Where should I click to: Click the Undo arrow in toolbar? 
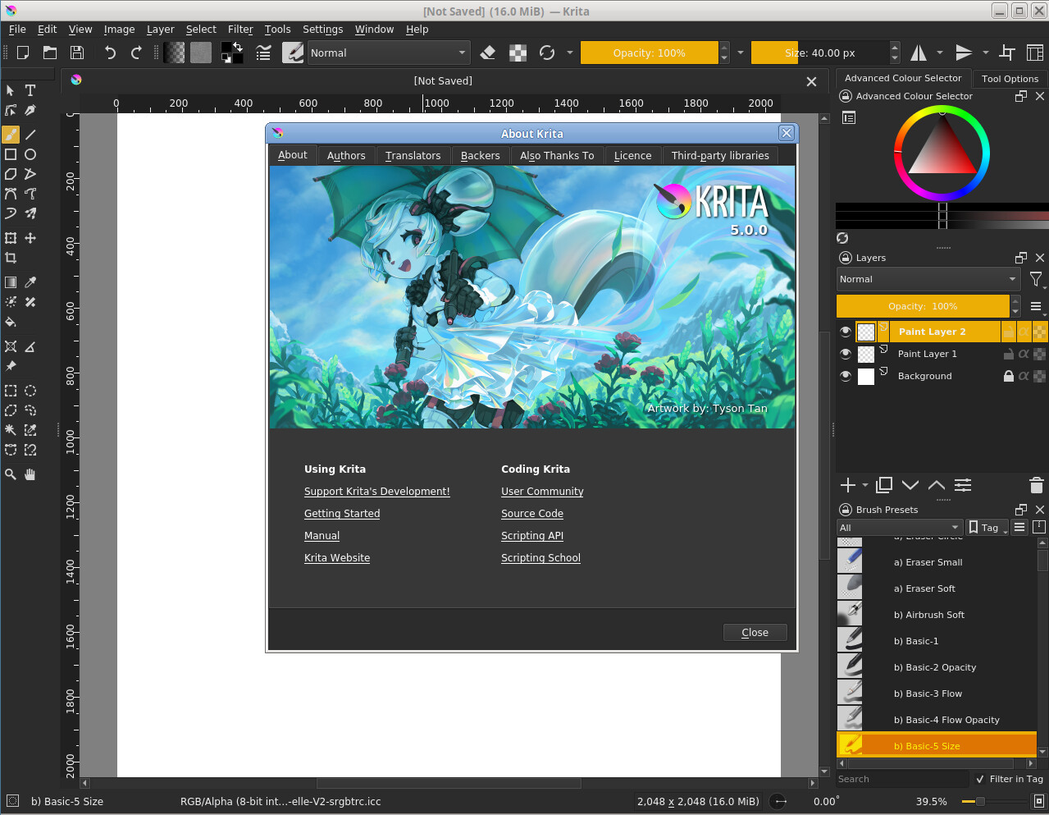coord(110,53)
